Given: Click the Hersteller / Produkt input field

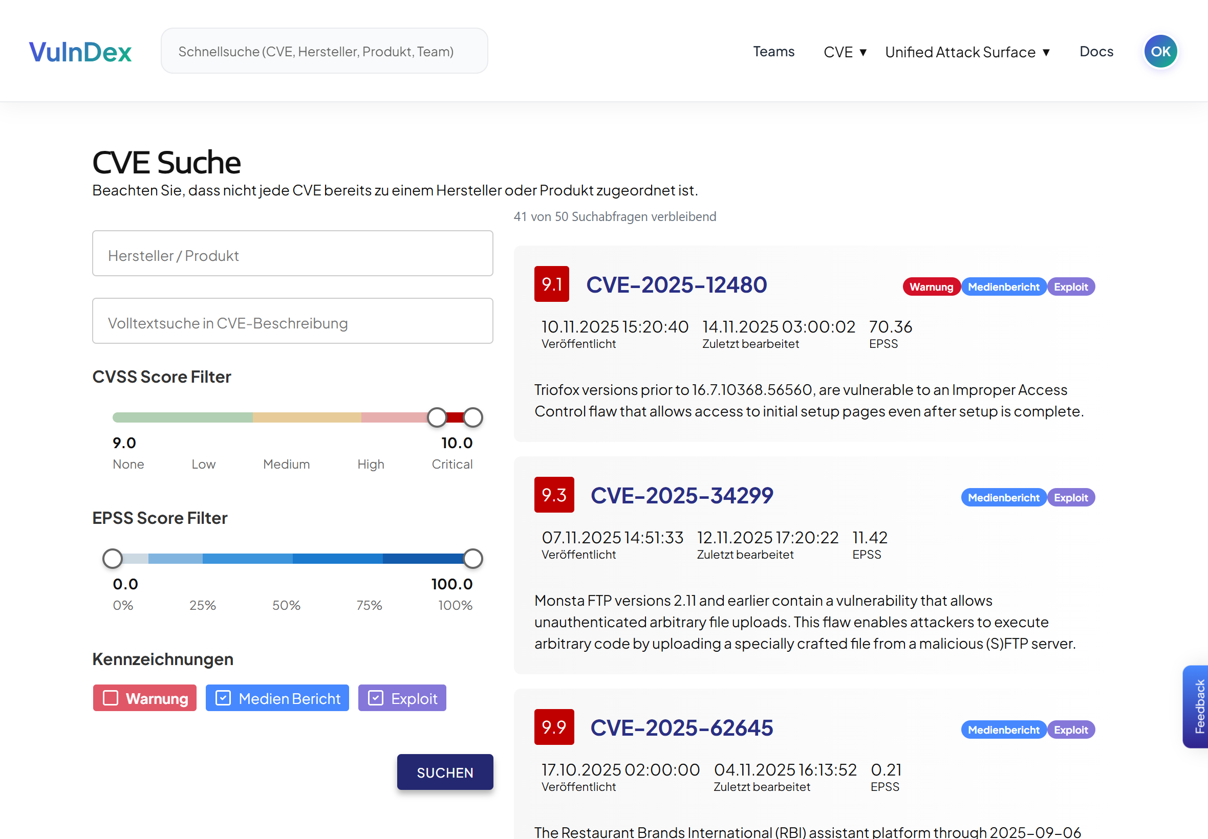Looking at the screenshot, I should [x=292, y=253].
